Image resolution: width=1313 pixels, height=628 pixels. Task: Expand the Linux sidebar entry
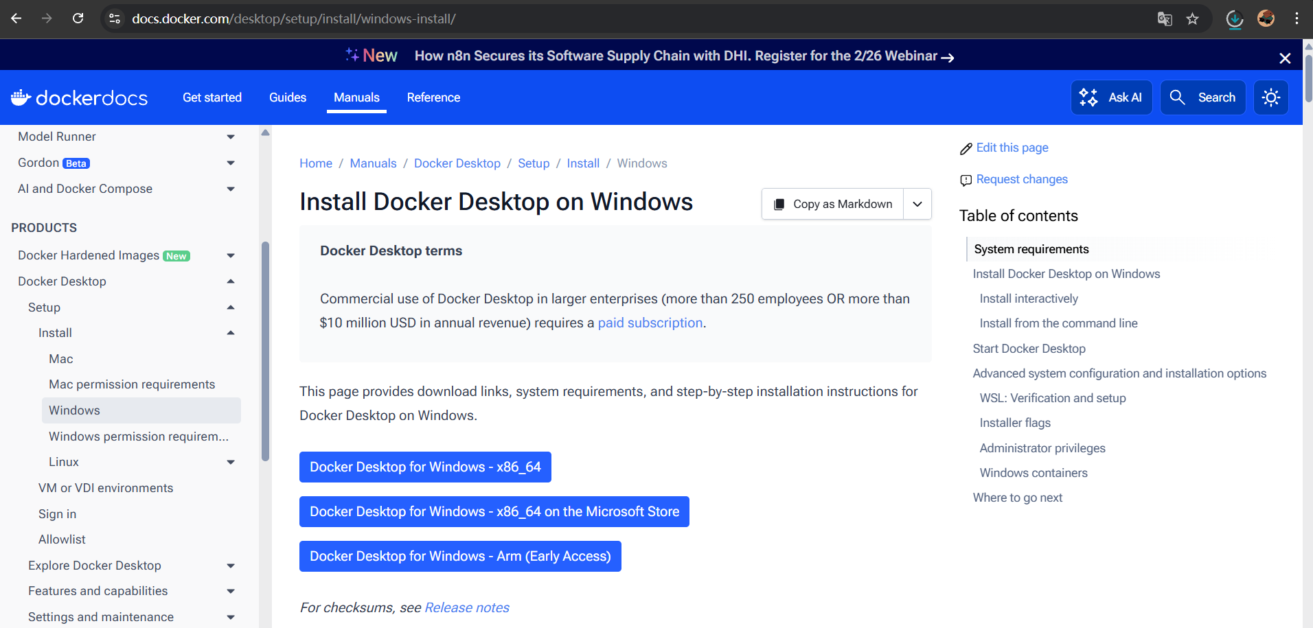coord(231,462)
